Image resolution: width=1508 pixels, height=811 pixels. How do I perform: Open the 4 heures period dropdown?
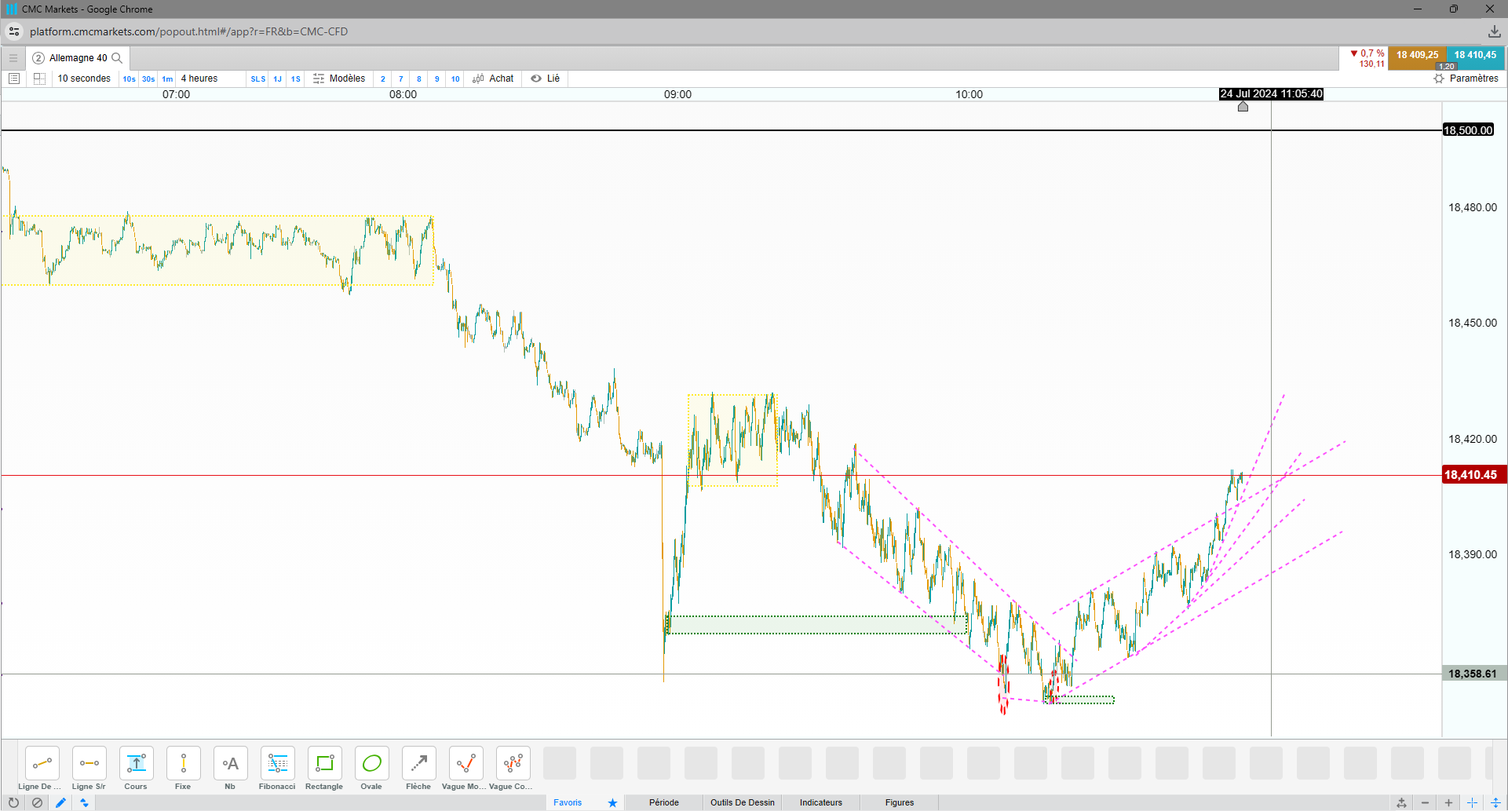click(199, 79)
